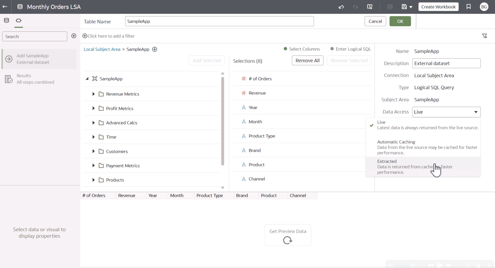Expand the Revenue Metrics folder
The height and width of the screenshot is (268, 495).
click(93, 94)
